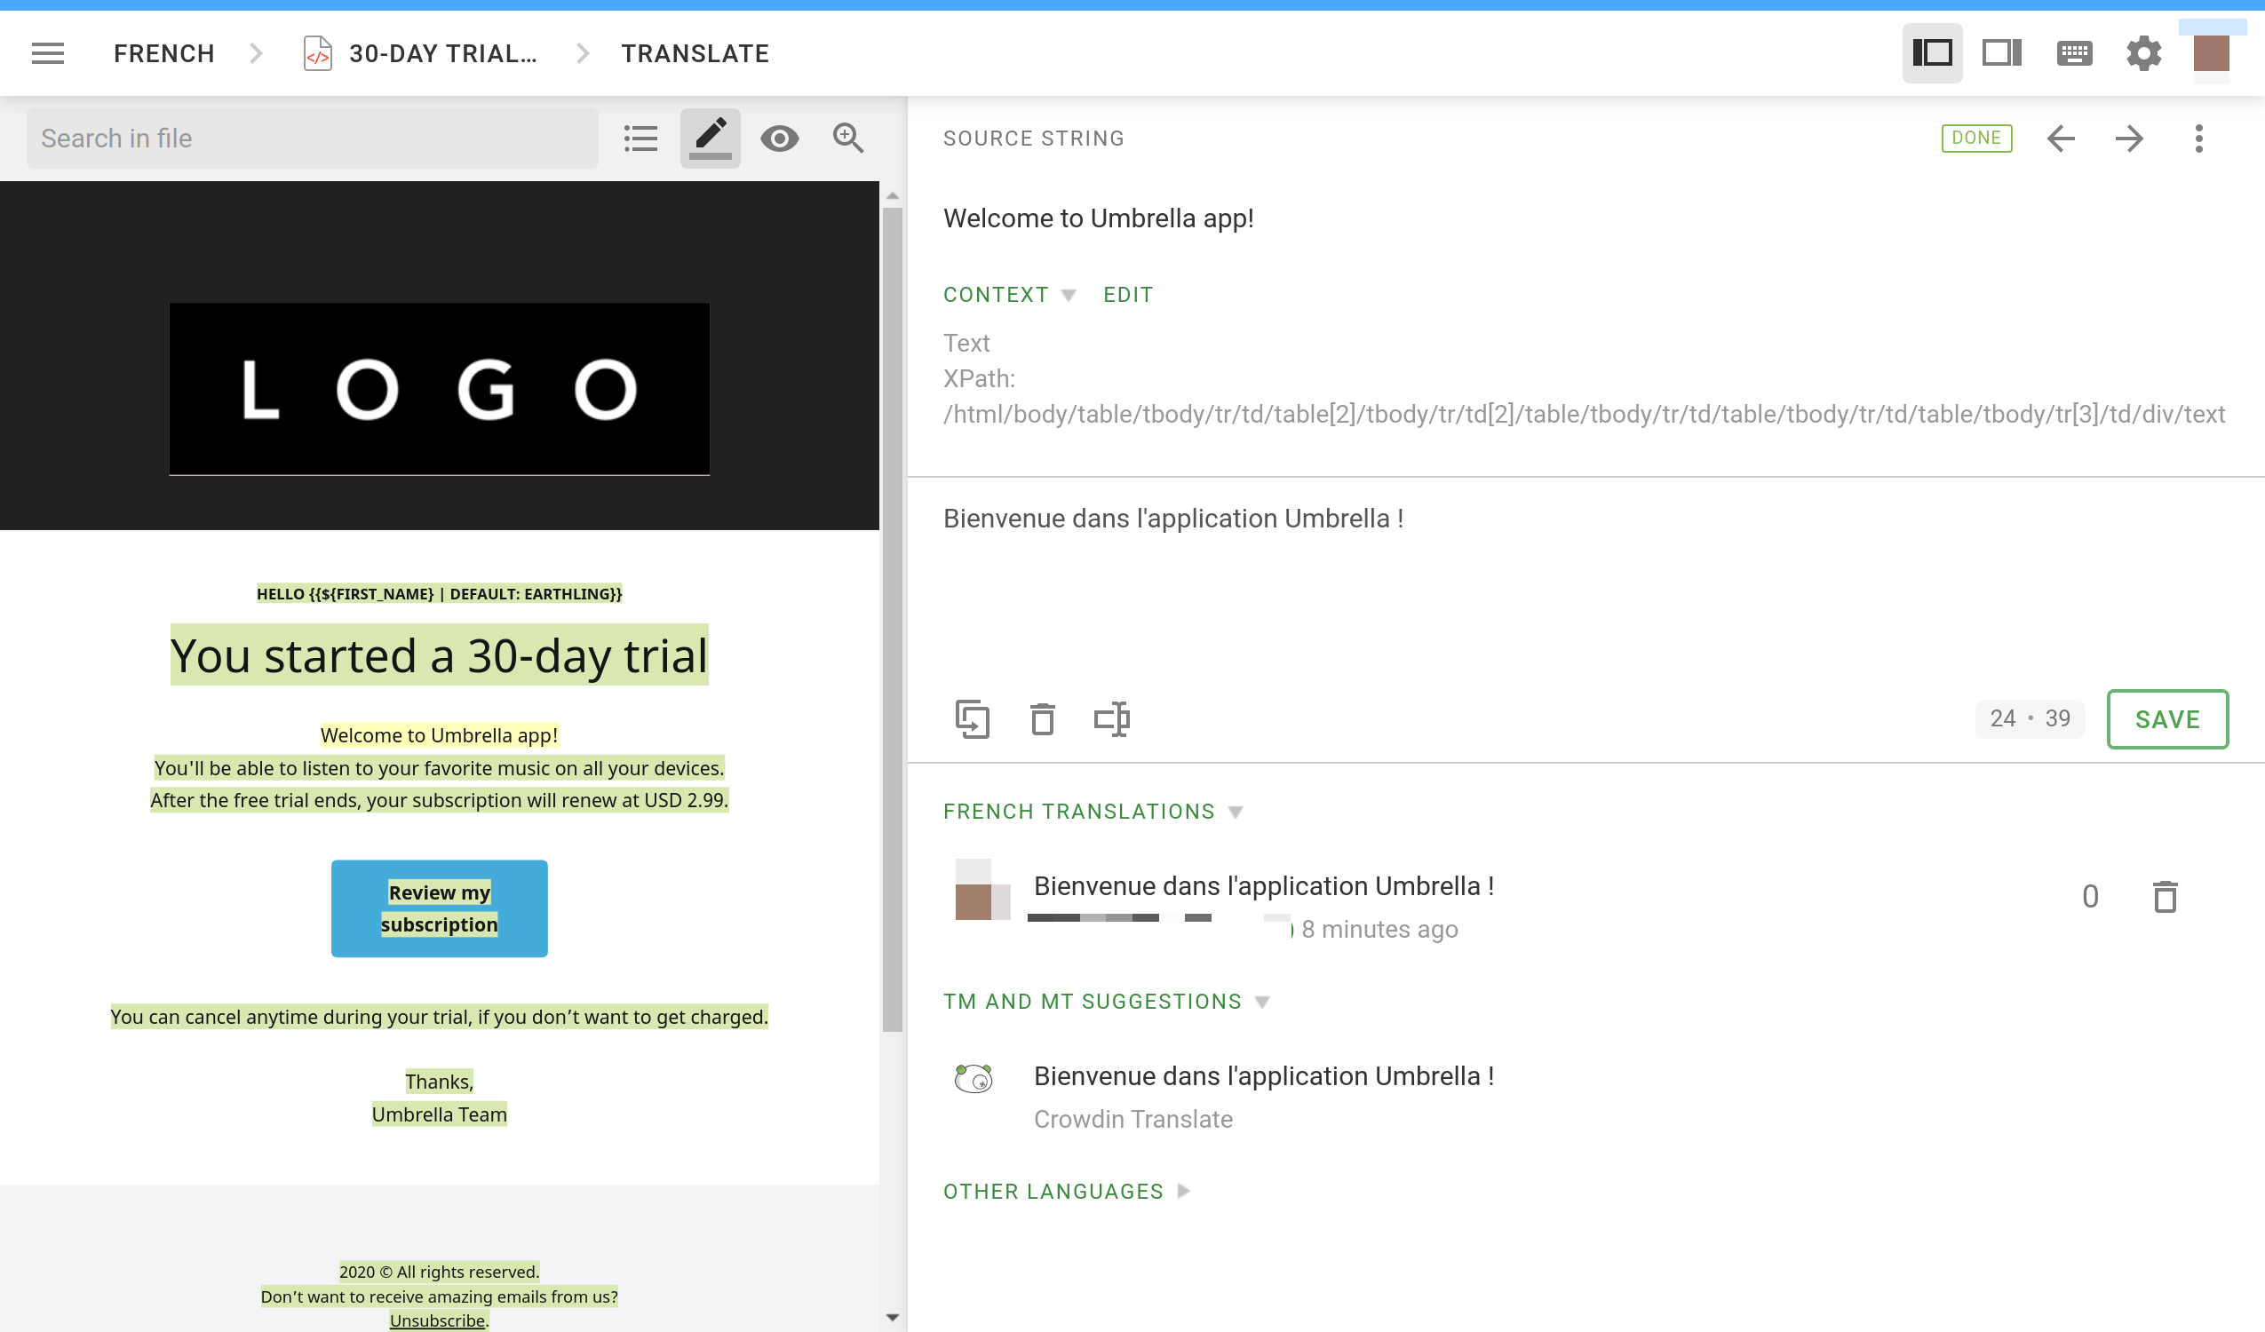Click the edit/pencil mode icon
This screenshot has width=2265, height=1332.
pos(711,137)
